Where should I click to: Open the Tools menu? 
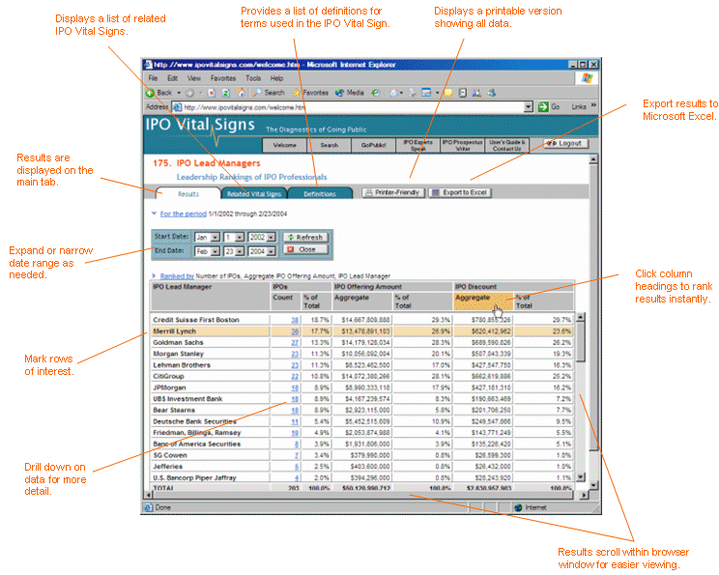click(253, 78)
